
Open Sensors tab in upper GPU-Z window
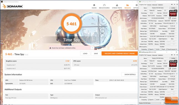coord(149,5)
